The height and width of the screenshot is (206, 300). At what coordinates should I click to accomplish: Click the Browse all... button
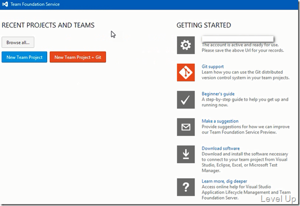click(18, 42)
